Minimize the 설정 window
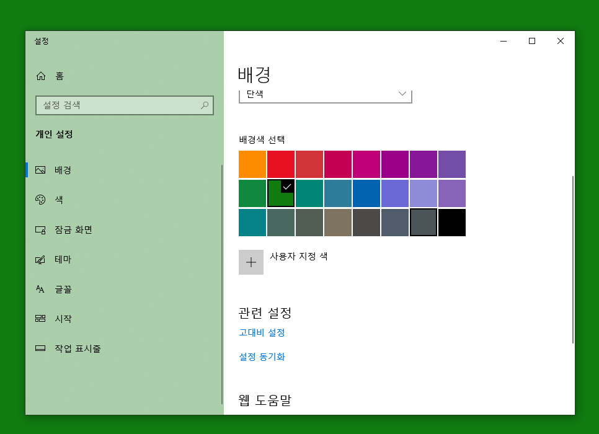Viewport: 599px width, 434px height. (504, 41)
